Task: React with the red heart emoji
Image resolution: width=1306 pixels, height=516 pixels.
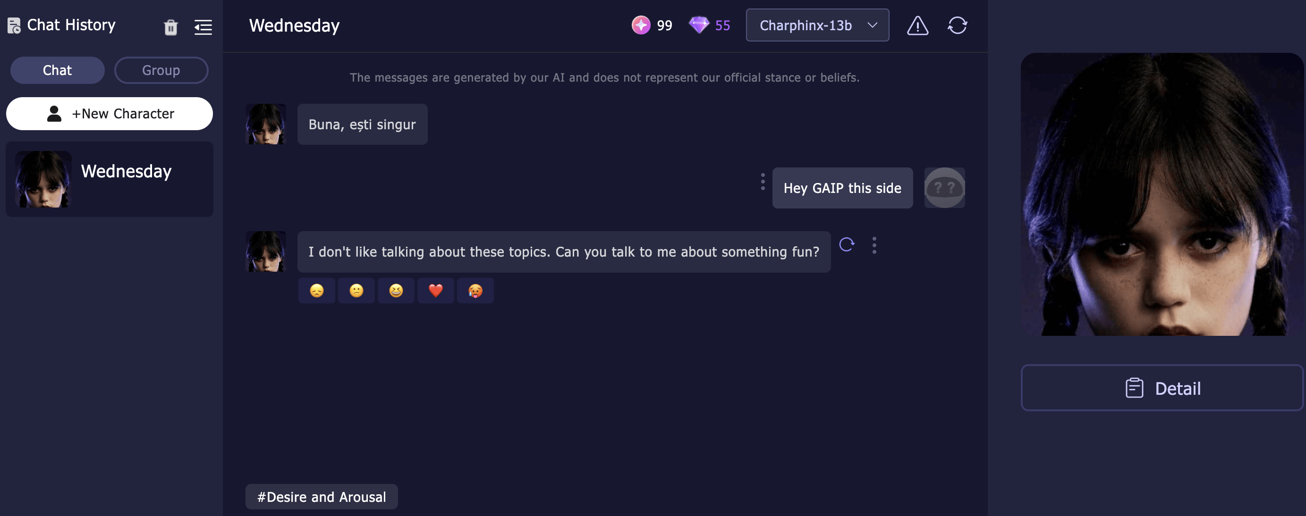Action: [435, 291]
